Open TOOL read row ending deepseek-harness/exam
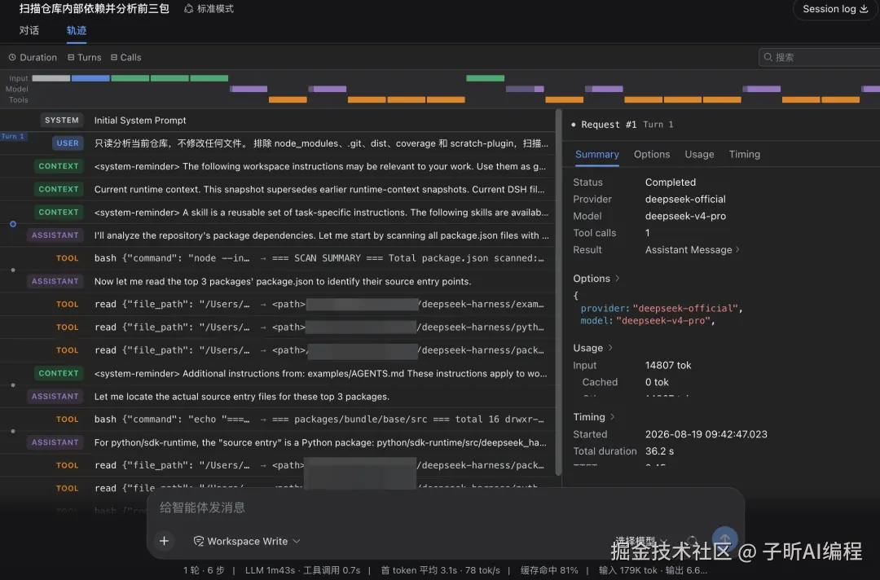 tap(278, 304)
